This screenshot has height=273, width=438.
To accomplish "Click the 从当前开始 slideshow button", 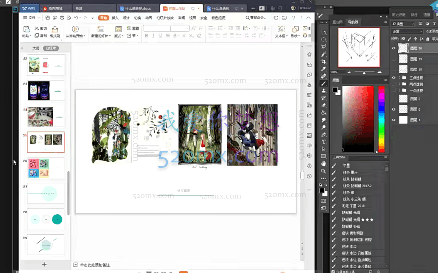I will pyautogui.click(x=75, y=32).
